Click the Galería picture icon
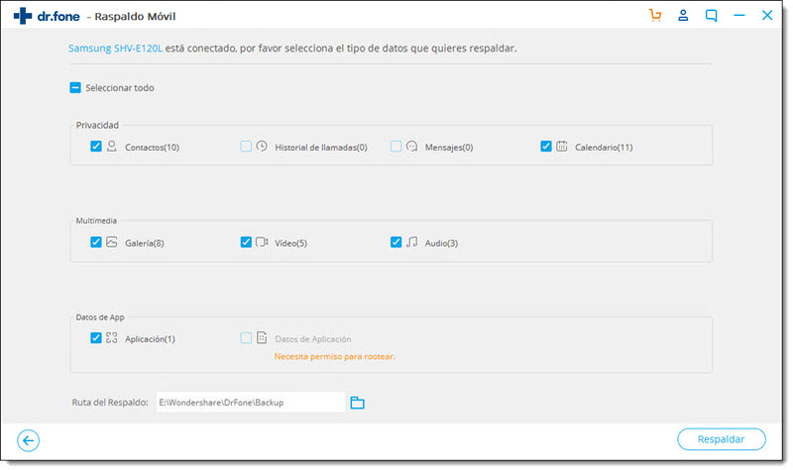793x471 pixels. (112, 242)
